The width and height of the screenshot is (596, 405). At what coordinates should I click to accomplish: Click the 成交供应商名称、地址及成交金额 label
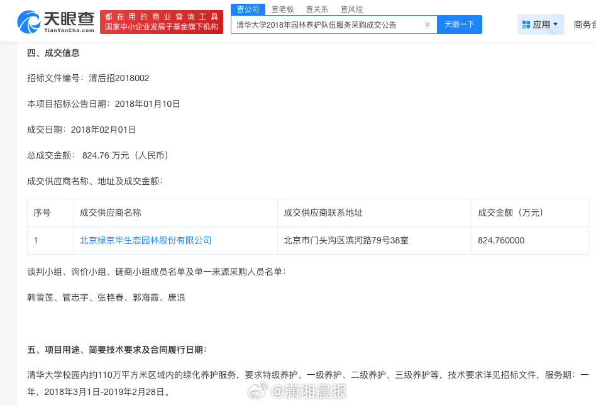95,181
